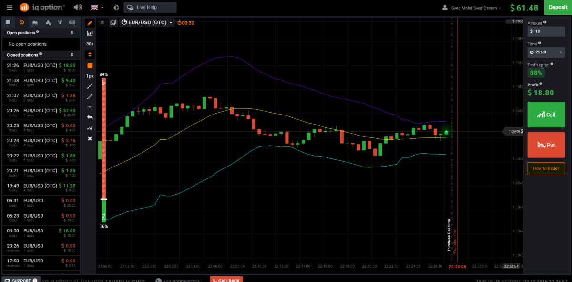
Task: Select the trading history tab
Action: 21,22
